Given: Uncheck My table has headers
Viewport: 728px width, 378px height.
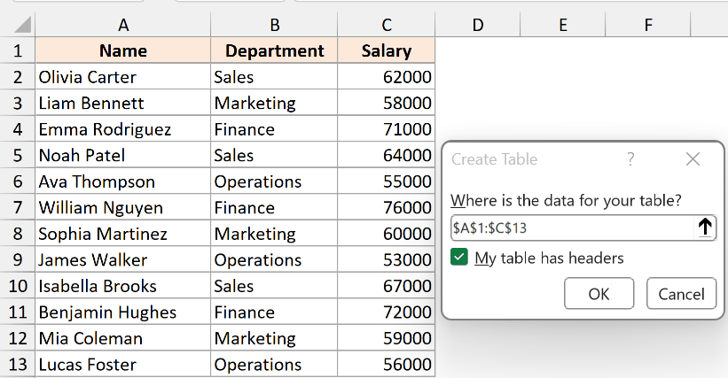Looking at the screenshot, I should pos(459,257).
